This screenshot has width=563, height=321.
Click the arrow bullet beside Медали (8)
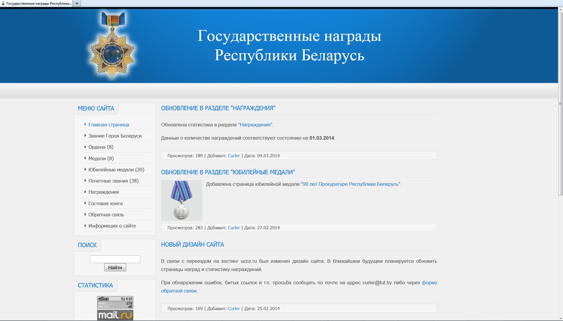point(85,158)
